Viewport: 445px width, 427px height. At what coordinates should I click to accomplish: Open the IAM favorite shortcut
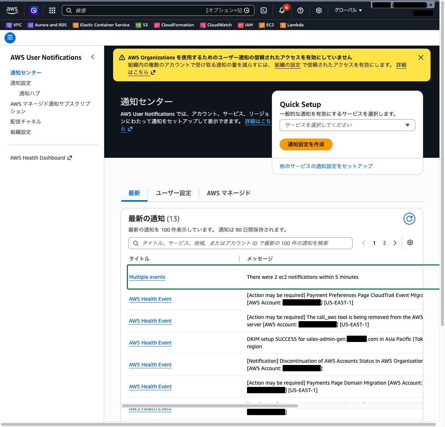click(245, 25)
